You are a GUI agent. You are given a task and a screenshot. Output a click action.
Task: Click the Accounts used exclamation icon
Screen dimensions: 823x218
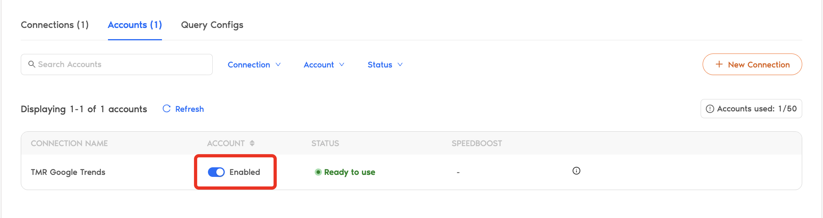click(710, 109)
